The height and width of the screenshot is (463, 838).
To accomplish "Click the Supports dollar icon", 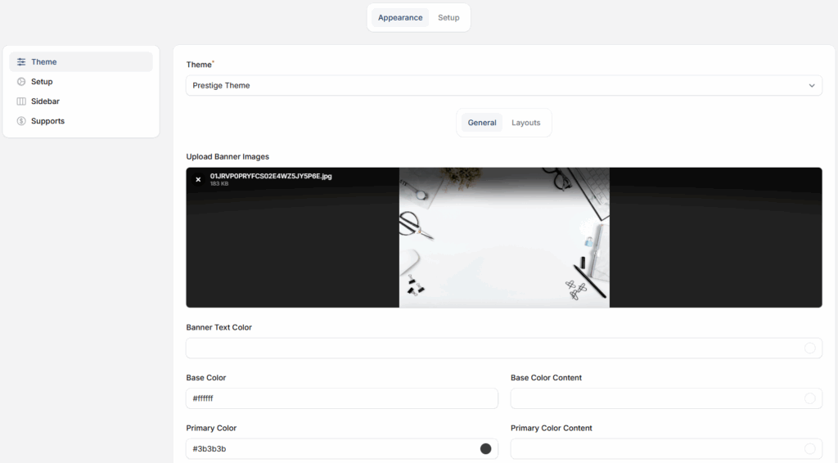I will click(21, 121).
